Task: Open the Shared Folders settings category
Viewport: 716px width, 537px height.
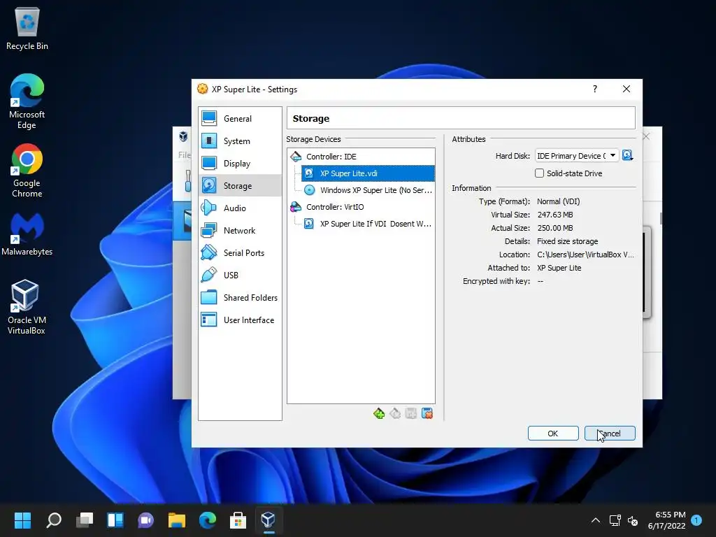Action: point(240,298)
